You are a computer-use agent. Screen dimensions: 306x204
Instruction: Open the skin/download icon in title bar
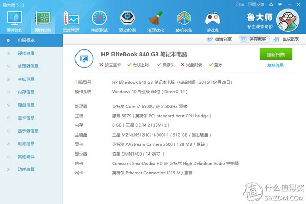(271, 4)
